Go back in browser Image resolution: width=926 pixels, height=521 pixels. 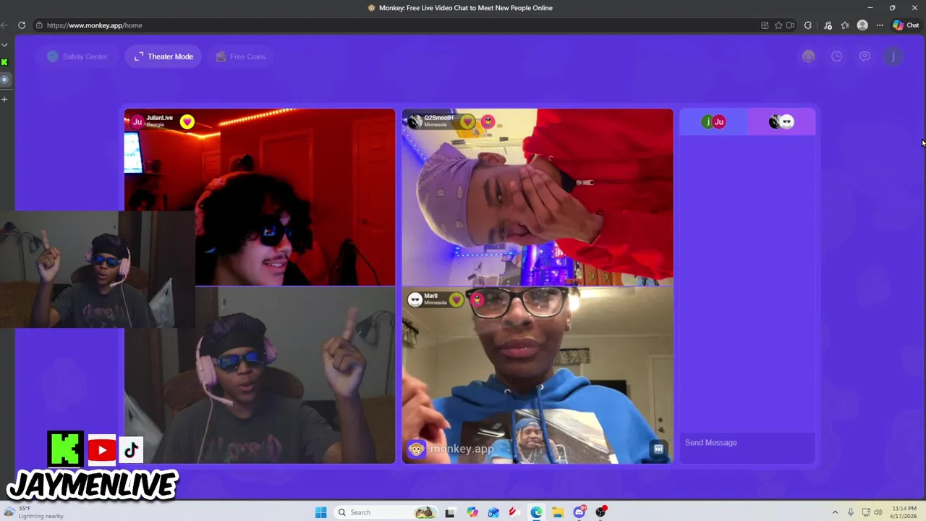point(4,25)
